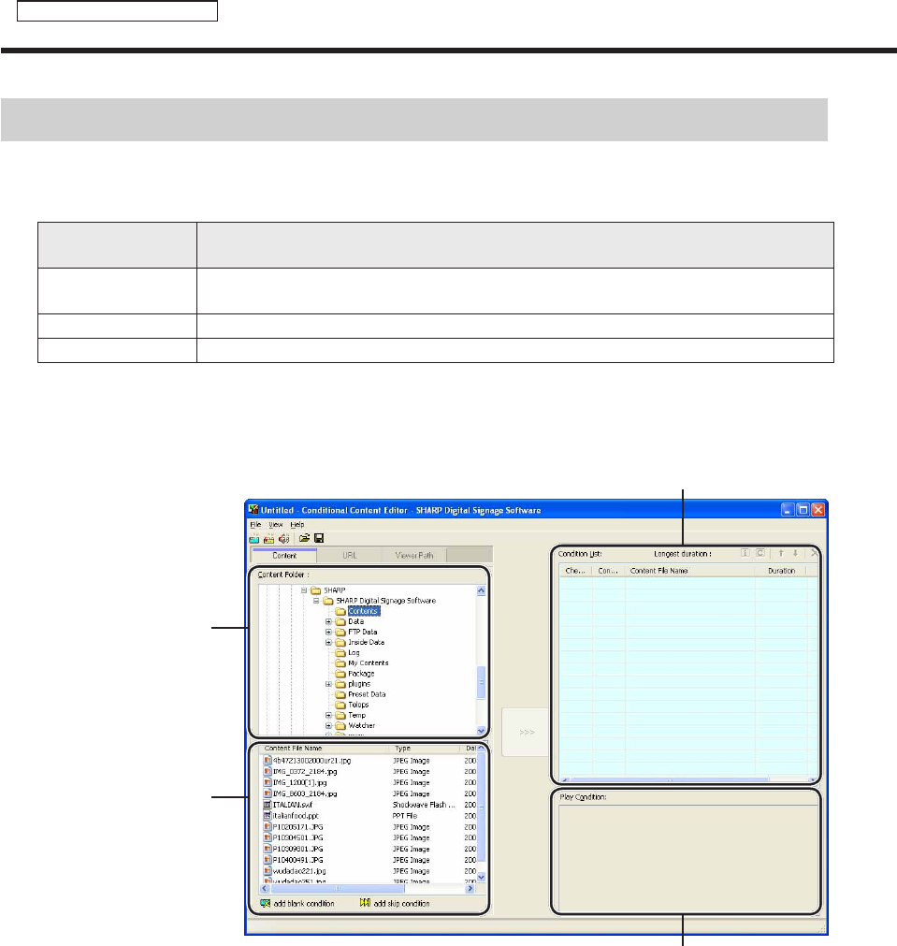
Task: Select the Telops folder label
Action: [x=358, y=705]
